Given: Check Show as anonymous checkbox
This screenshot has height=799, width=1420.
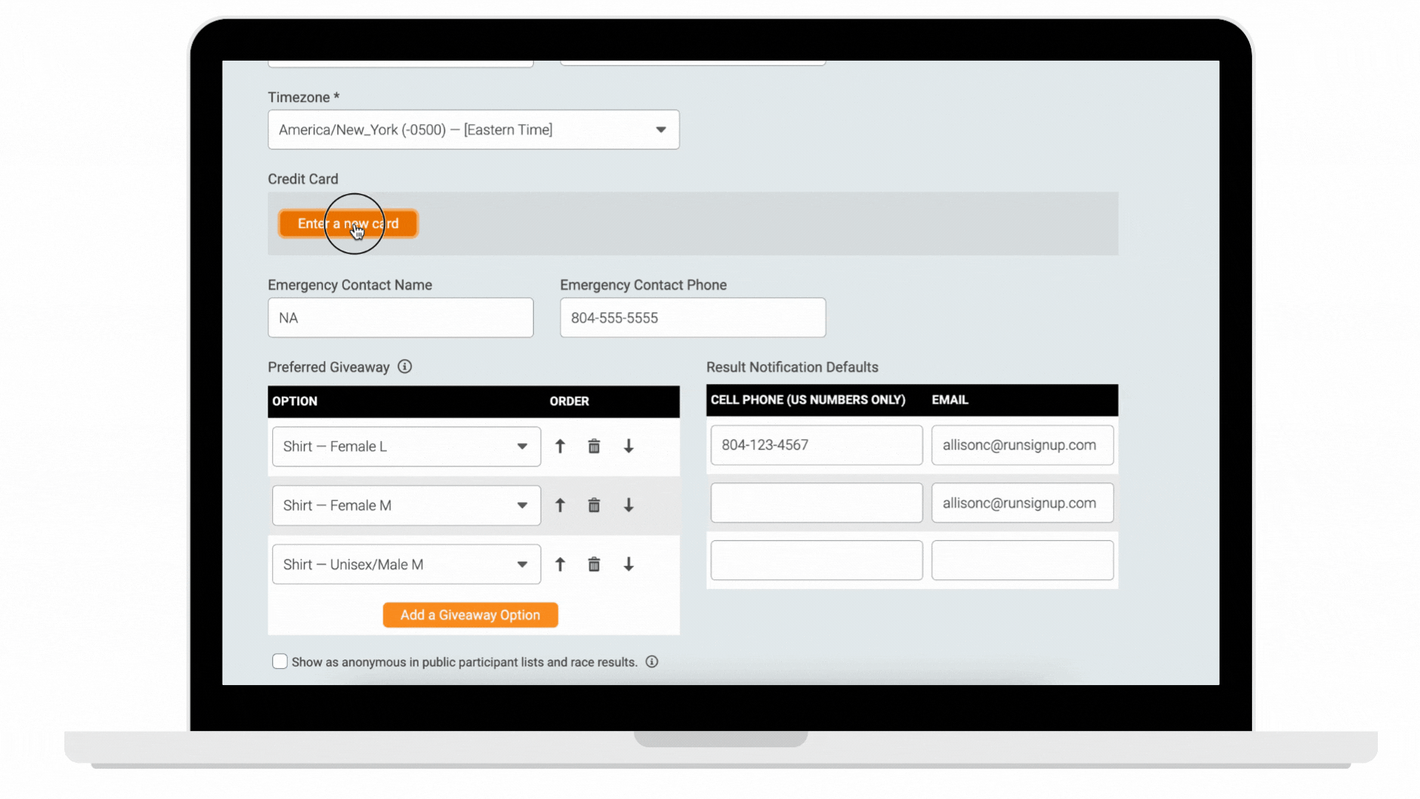Looking at the screenshot, I should pos(280,661).
